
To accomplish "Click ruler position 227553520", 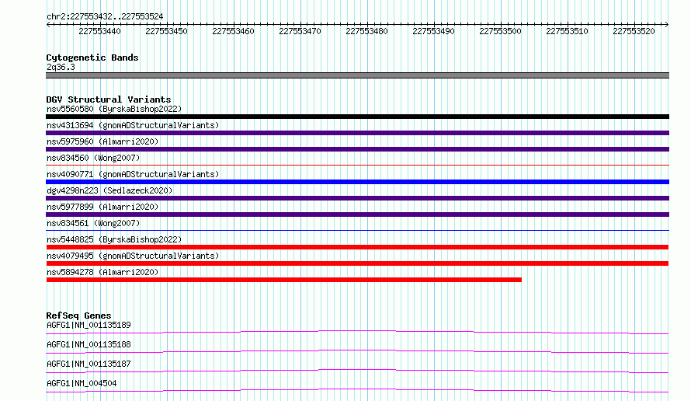I will pos(634,31).
